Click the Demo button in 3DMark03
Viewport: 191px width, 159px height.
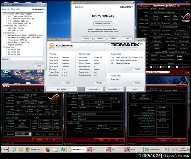[x=135, y=89]
